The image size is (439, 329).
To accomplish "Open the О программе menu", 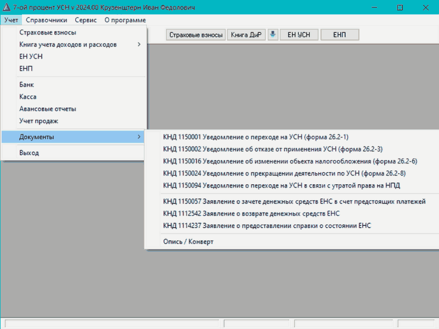I will (125, 20).
